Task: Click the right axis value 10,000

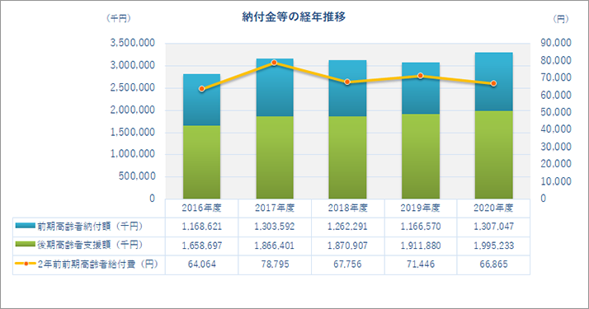Action: coord(556,181)
